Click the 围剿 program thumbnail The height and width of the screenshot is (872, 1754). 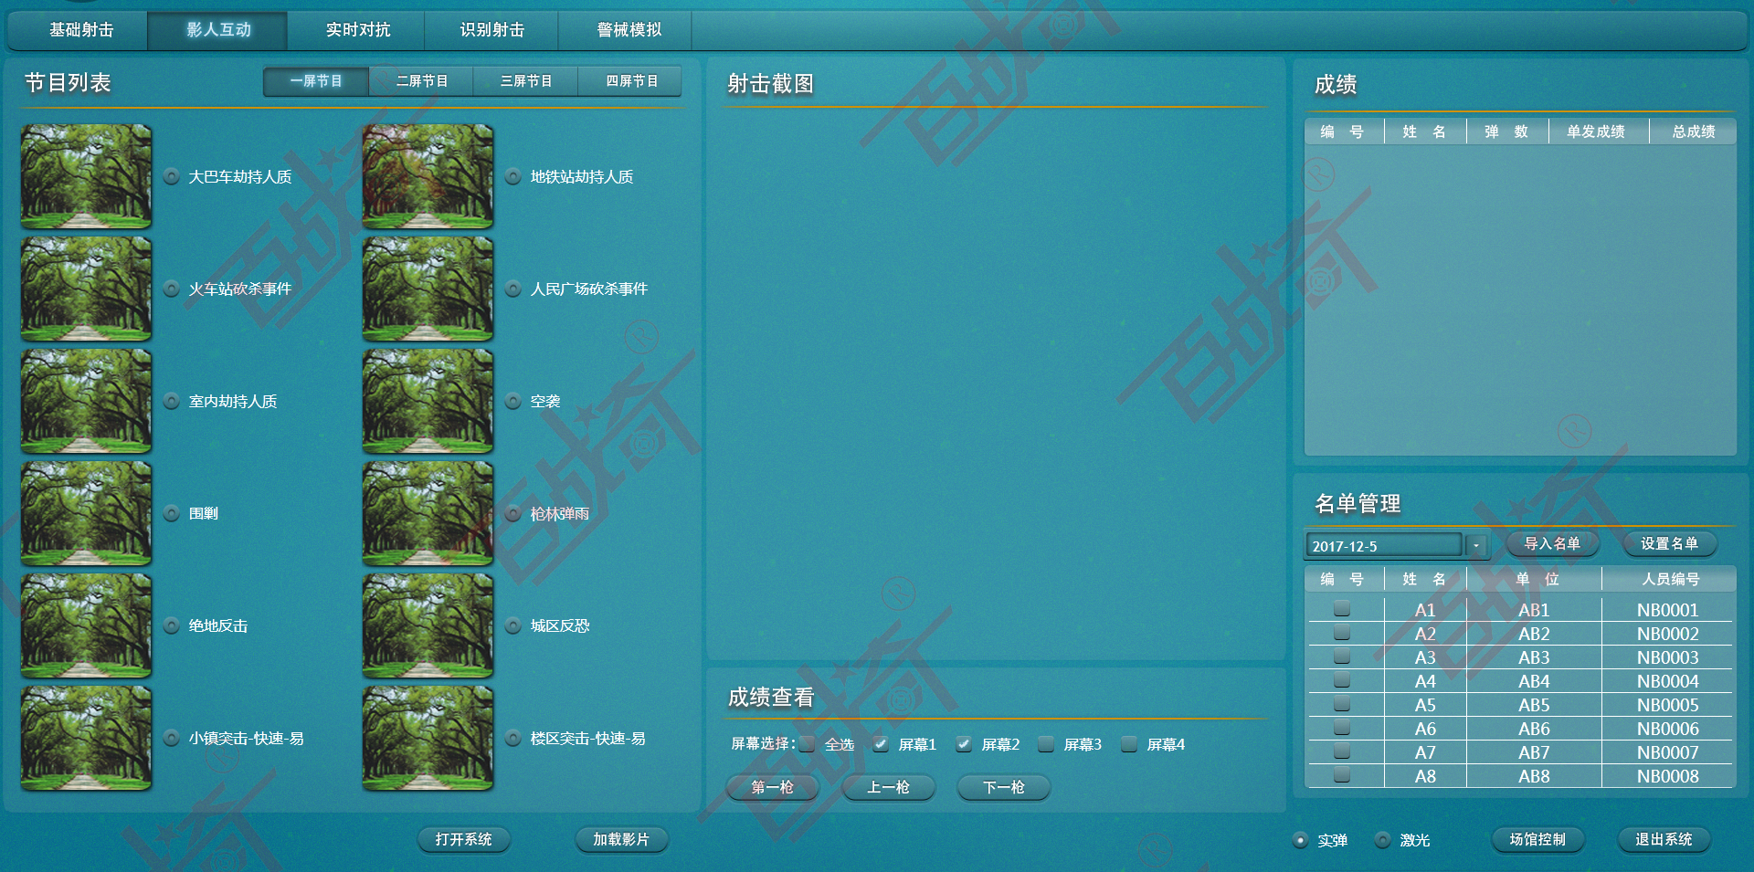pos(86,513)
